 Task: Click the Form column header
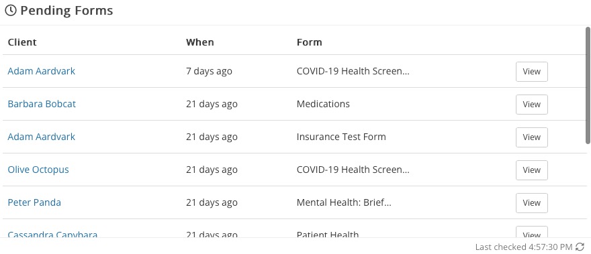pyautogui.click(x=310, y=42)
